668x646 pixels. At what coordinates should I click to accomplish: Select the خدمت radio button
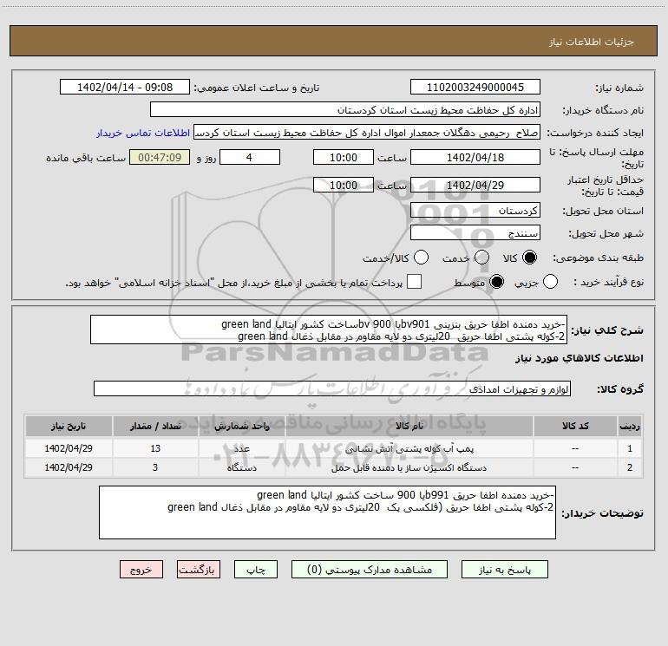481,258
